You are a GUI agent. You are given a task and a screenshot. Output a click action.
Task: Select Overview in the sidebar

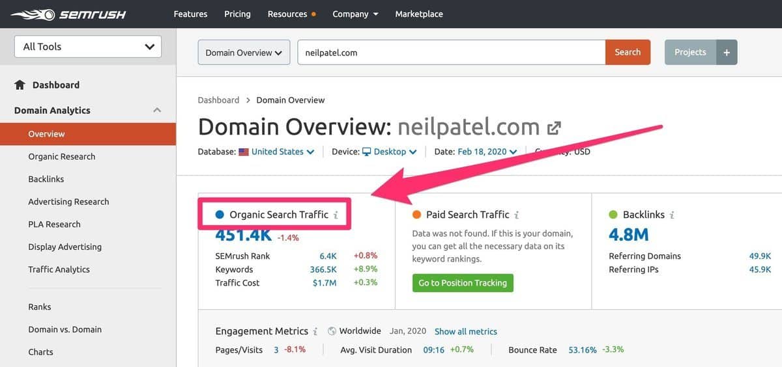[x=88, y=134]
